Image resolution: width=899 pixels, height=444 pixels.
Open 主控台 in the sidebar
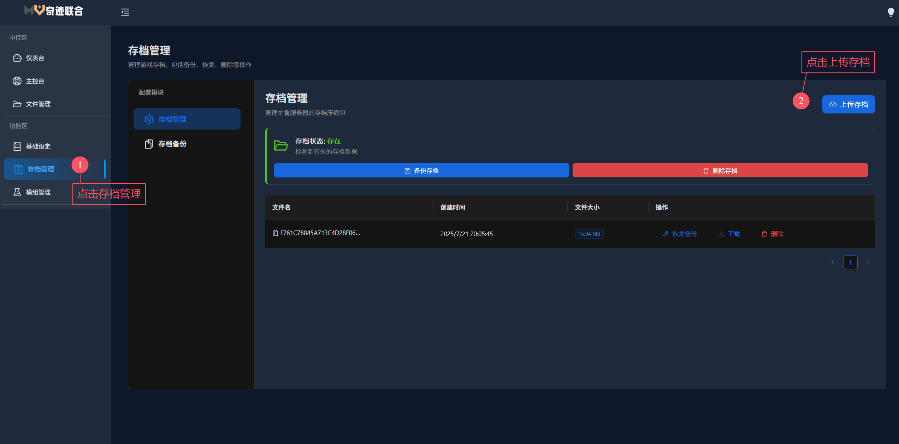click(x=55, y=81)
